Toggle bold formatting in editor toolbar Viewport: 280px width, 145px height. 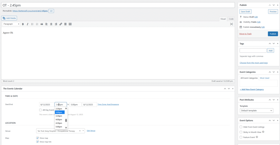click(x=23, y=24)
